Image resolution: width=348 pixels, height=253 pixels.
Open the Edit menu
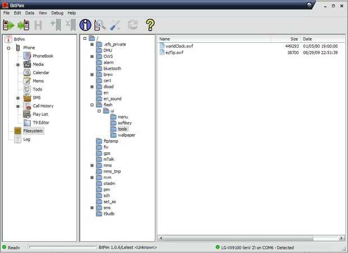coord(17,13)
